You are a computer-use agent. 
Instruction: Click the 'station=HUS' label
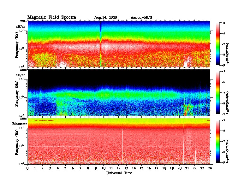click(141, 18)
